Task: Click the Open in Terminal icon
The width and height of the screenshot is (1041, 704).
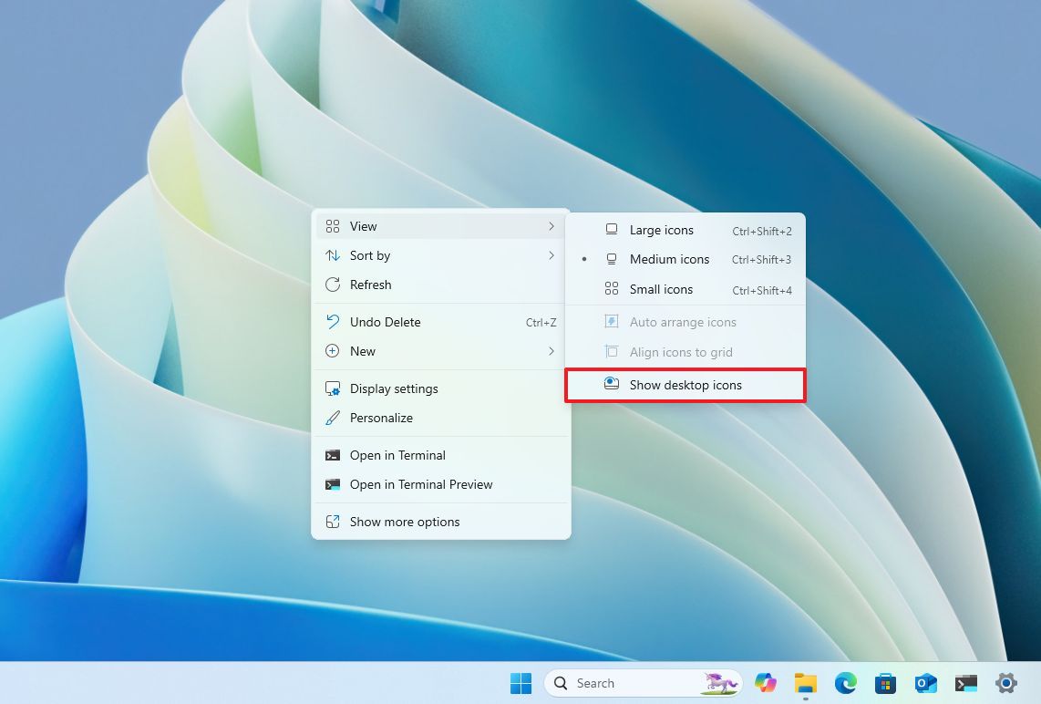Action: point(333,455)
